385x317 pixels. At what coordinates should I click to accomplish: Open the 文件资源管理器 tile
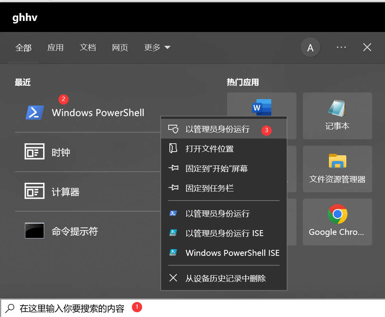337,169
